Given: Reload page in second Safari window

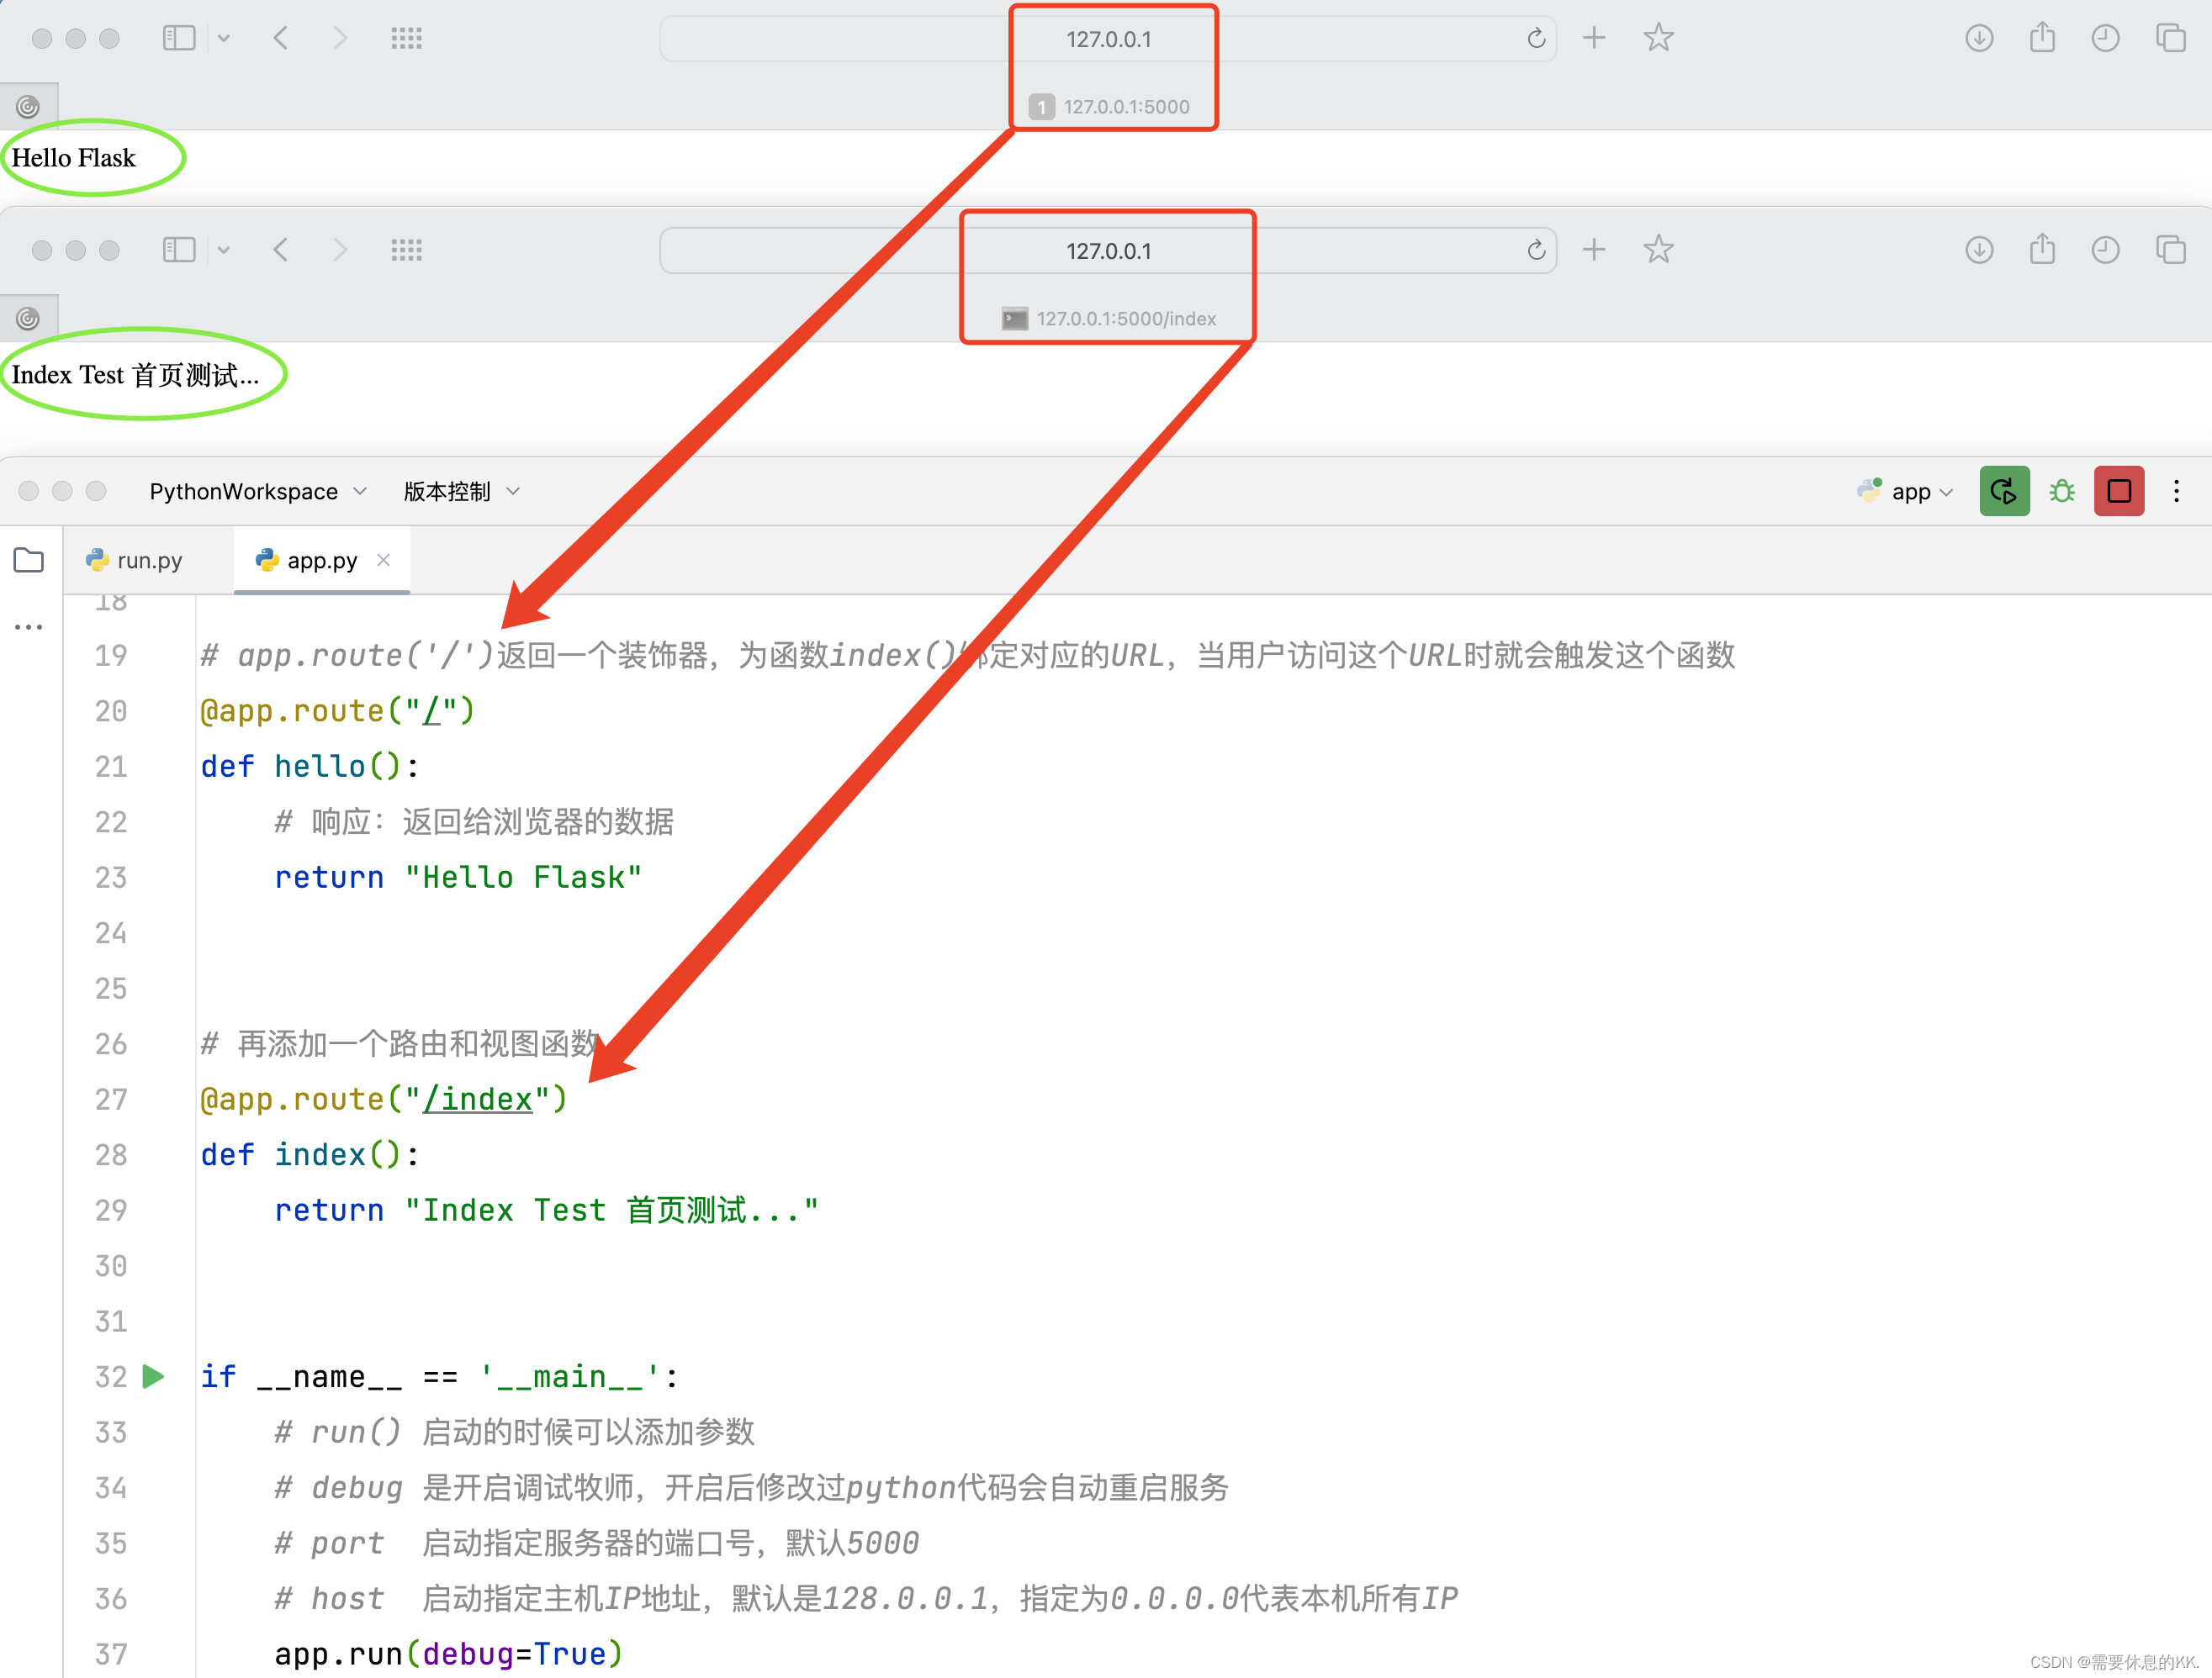Looking at the screenshot, I should [1536, 249].
